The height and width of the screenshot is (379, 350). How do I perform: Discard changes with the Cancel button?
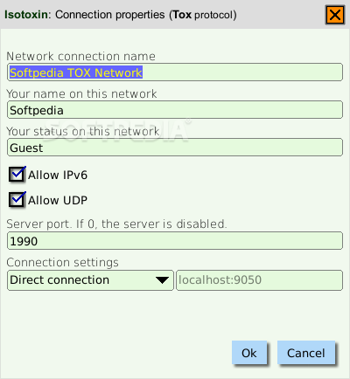point(306,353)
